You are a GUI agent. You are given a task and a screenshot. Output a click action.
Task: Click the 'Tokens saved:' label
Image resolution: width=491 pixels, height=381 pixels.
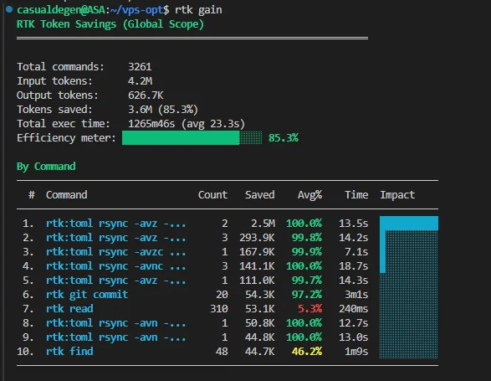coord(54,109)
